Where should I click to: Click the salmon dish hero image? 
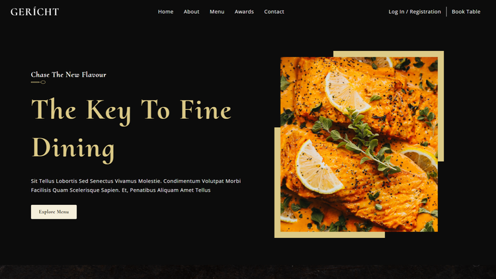(x=359, y=144)
